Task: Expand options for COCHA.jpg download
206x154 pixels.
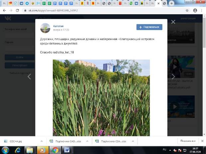Action: pyautogui.click(x=42, y=141)
